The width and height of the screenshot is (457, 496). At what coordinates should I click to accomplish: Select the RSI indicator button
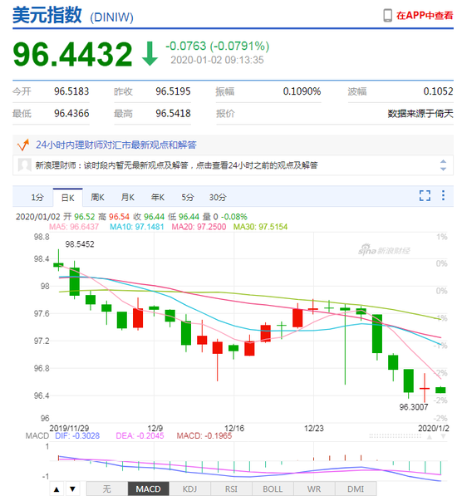[x=231, y=489]
